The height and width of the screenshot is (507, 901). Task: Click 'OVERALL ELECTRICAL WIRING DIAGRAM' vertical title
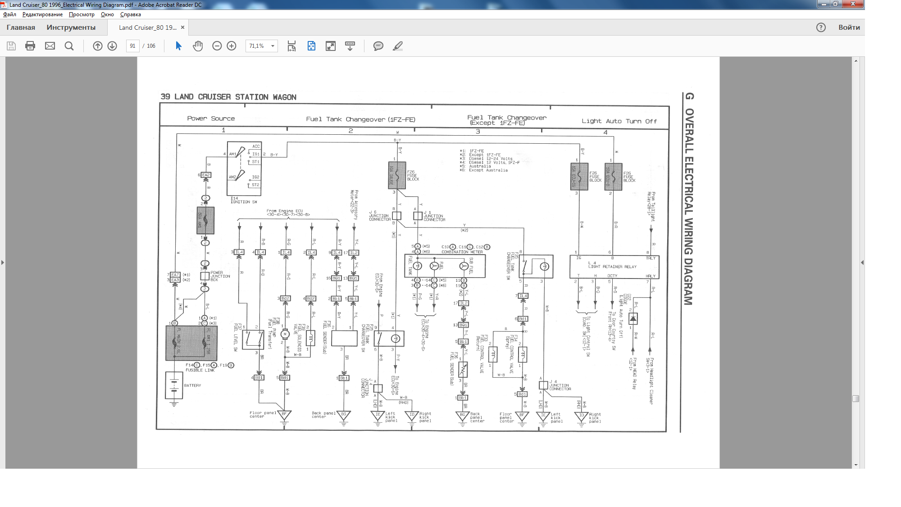click(x=689, y=206)
